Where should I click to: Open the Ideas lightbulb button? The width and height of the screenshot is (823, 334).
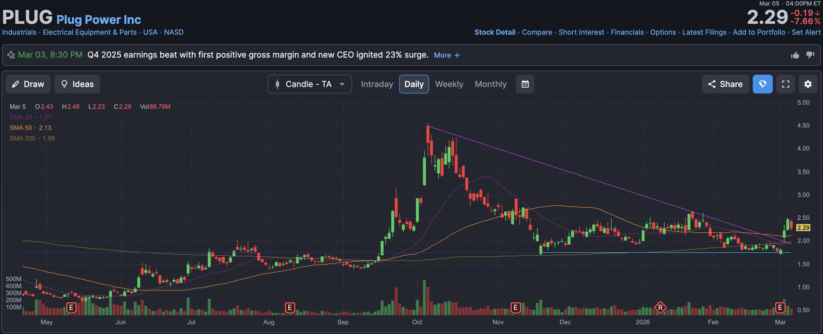pos(77,84)
